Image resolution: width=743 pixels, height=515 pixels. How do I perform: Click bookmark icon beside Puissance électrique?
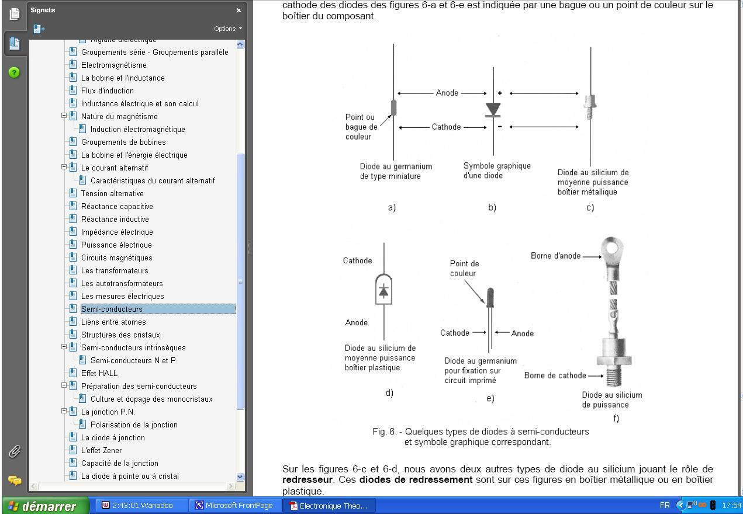coord(73,245)
